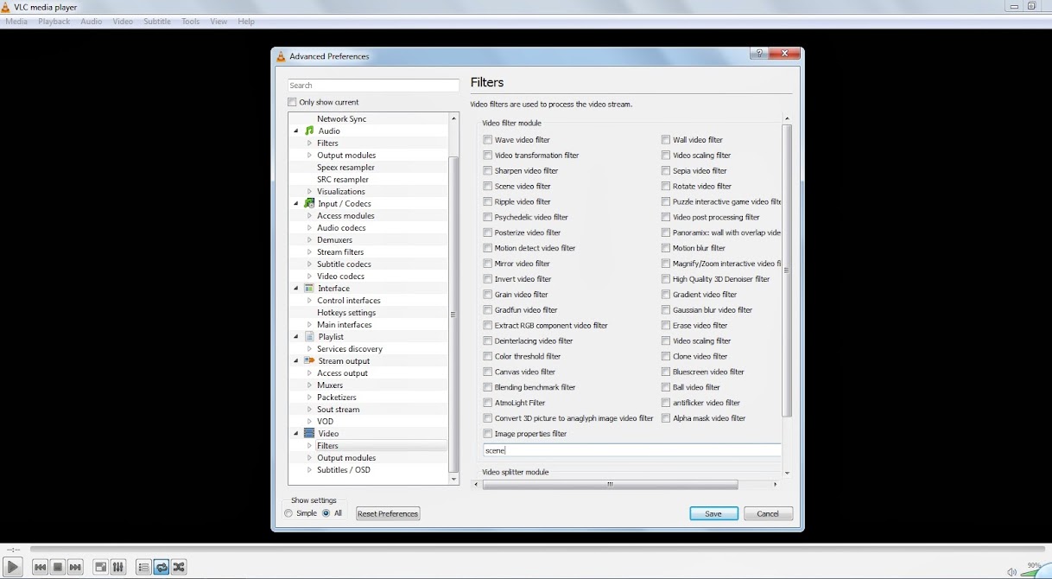Open the Media menu
This screenshot has width=1052, height=579.
16,22
